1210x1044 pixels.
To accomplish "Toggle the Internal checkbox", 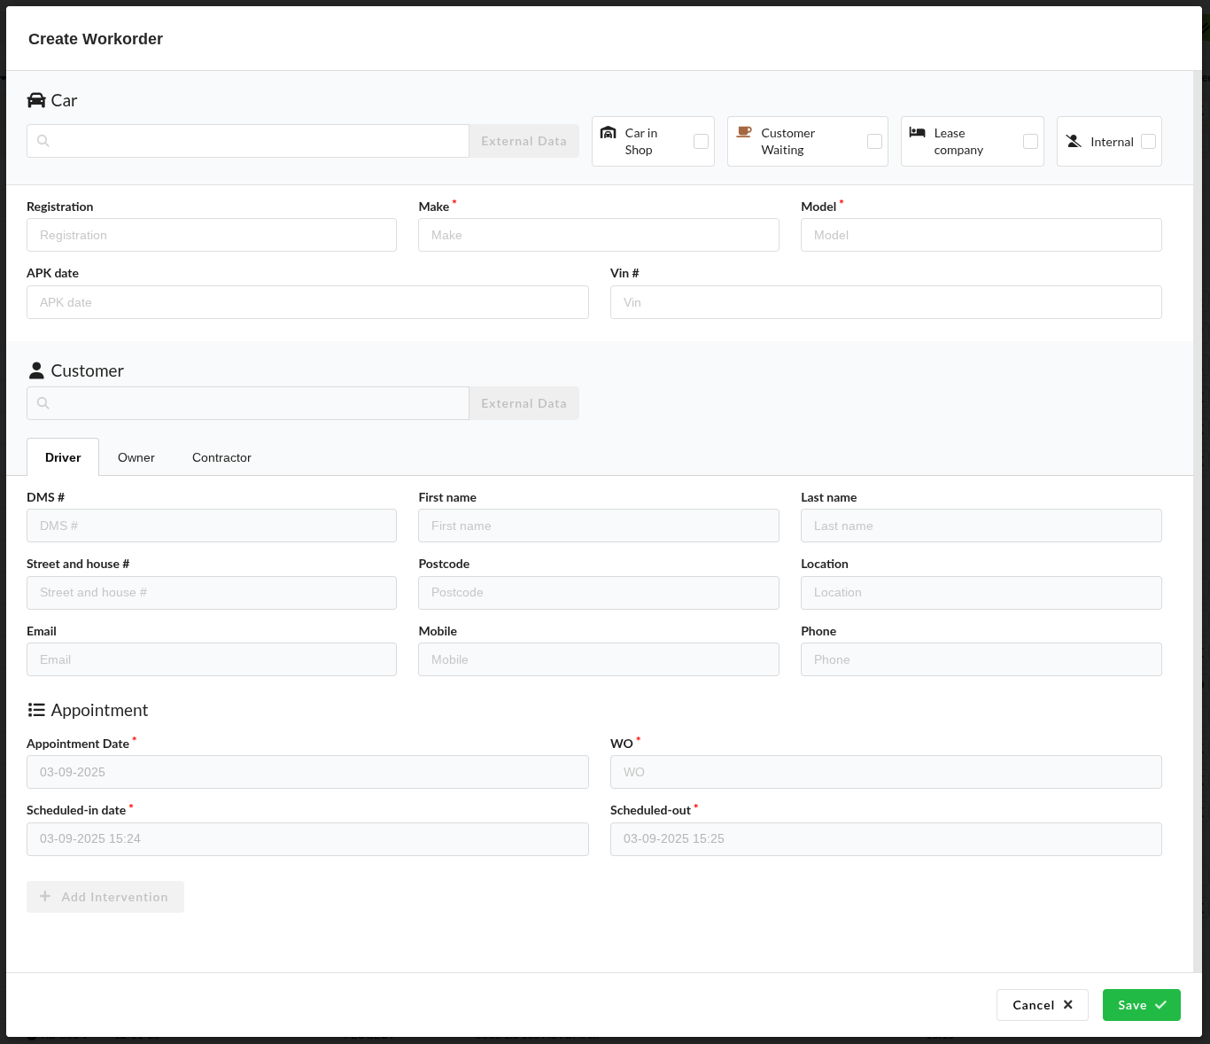I will coord(1148,141).
